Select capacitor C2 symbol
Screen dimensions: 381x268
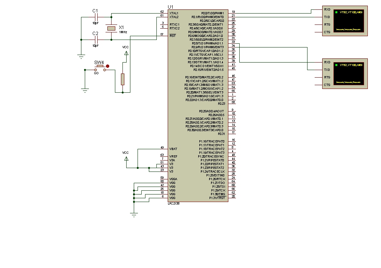click(x=96, y=40)
